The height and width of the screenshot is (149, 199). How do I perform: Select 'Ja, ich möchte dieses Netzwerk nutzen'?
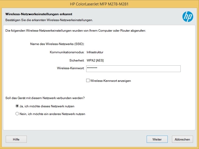point(17,106)
